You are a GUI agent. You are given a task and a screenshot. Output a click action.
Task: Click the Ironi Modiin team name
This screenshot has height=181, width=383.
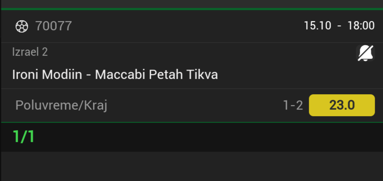(x=47, y=75)
